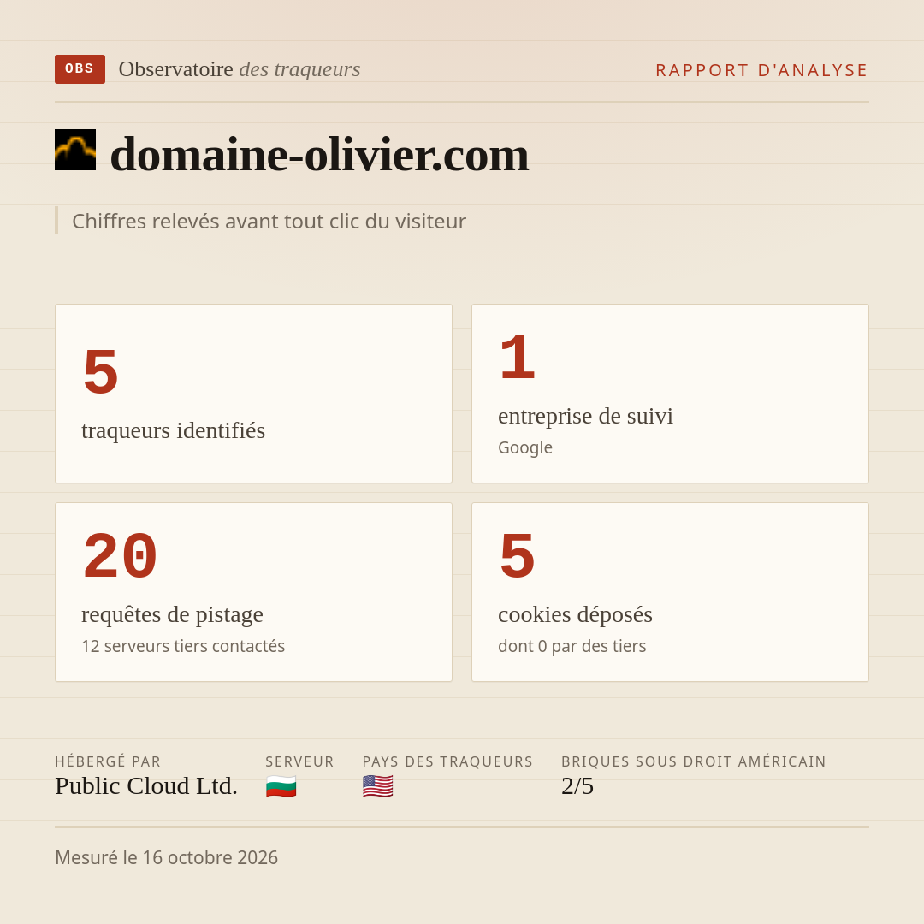Click the Rapport d'analyse header label

[x=762, y=70]
